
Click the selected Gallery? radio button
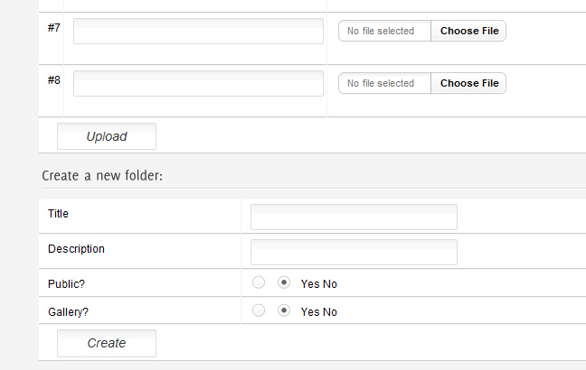284,310
